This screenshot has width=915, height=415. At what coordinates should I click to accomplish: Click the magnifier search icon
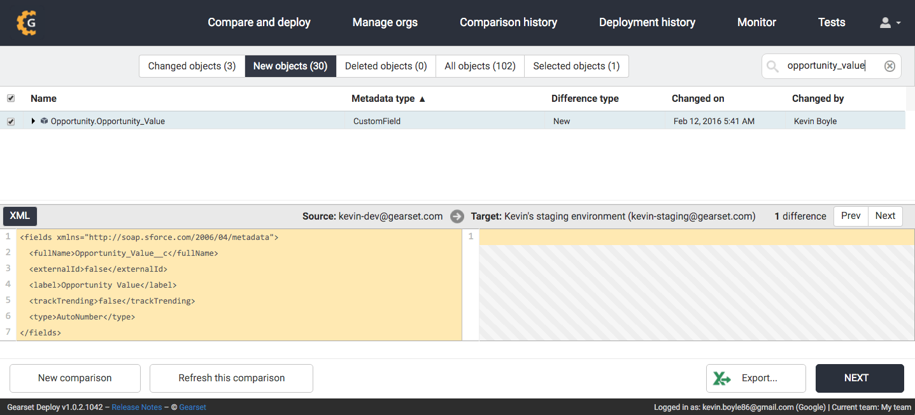[772, 66]
